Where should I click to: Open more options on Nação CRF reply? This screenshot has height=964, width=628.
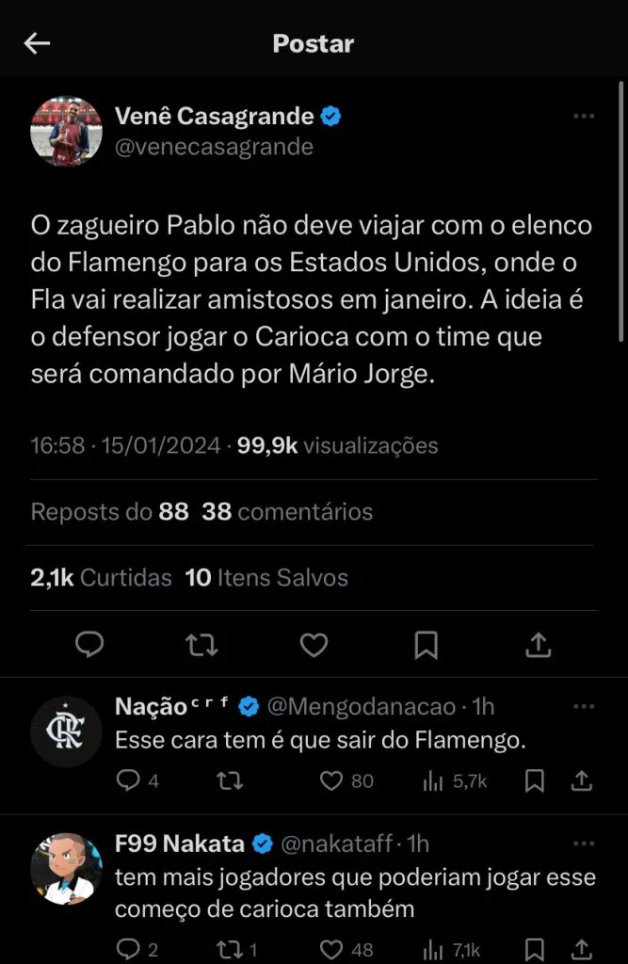tap(584, 706)
